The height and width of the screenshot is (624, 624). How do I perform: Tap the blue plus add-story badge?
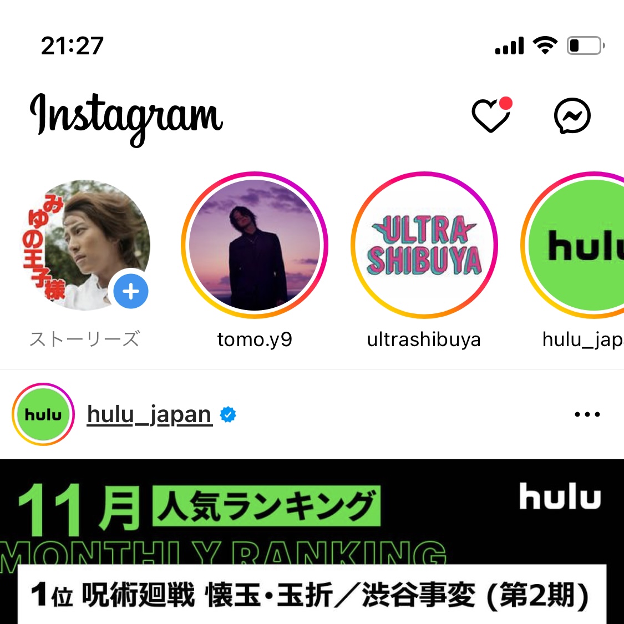tap(131, 291)
